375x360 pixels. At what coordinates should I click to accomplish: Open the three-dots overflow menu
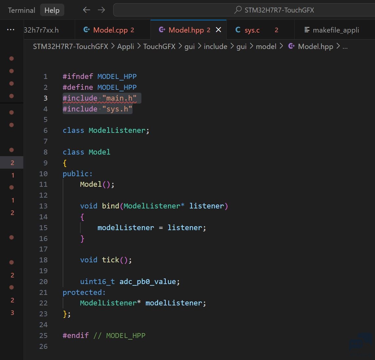[10, 30]
